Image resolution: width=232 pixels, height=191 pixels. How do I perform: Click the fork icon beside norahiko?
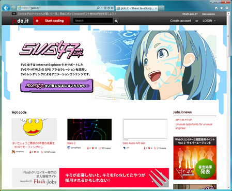(x=30, y=152)
